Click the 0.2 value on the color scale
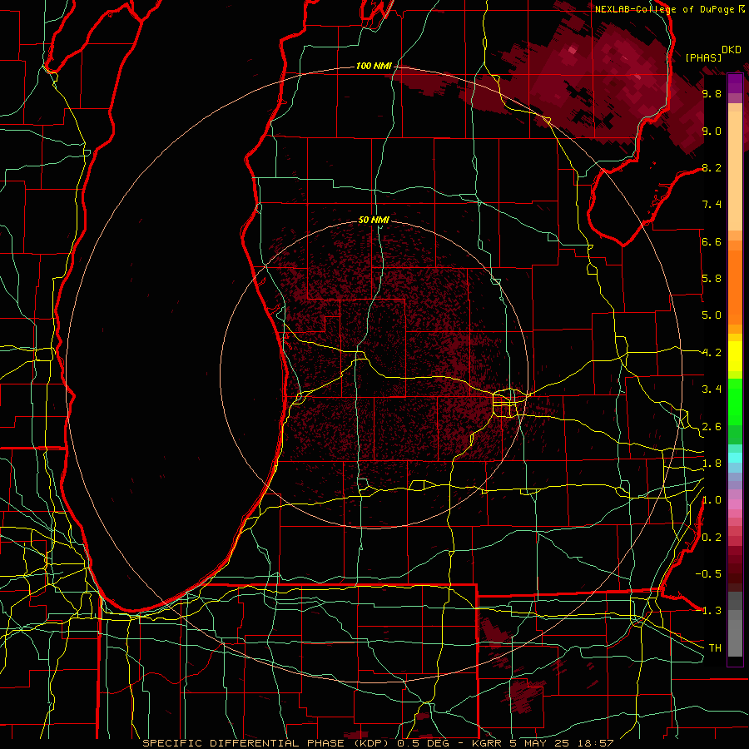This screenshot has width=749, height=749. pos(712,538)
